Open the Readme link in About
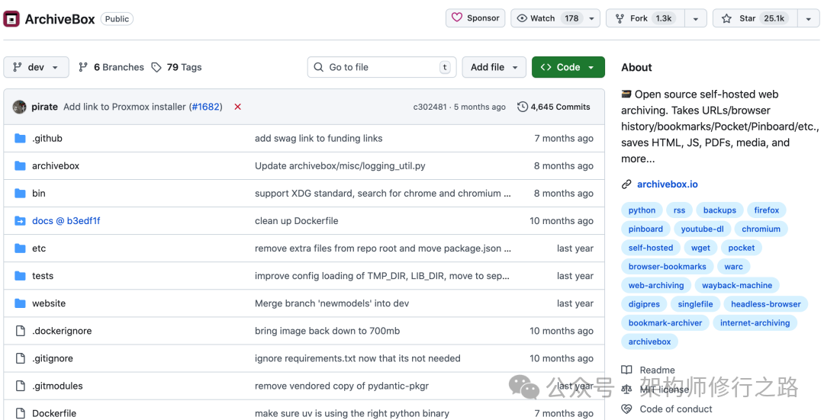This screenshot has height=420, width=824. tap(657, 370)
